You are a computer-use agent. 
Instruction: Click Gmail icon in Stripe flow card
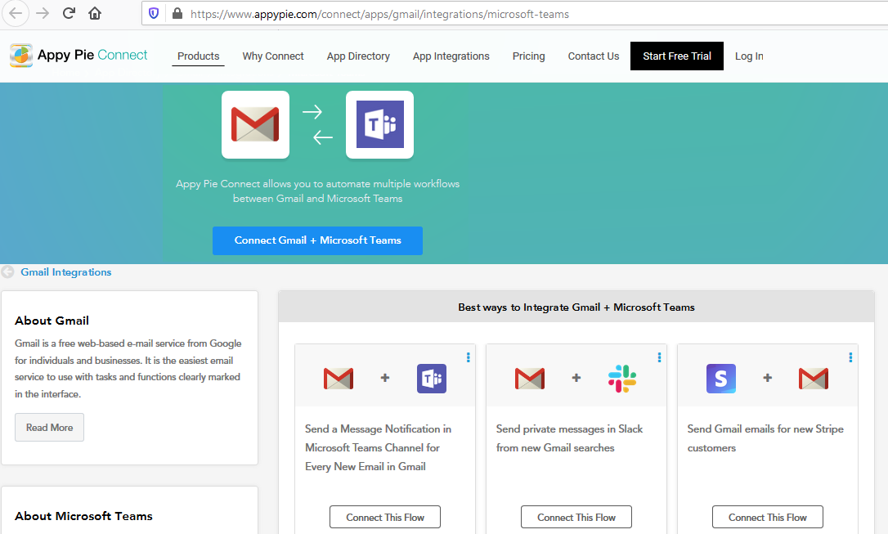click(814, 379)
